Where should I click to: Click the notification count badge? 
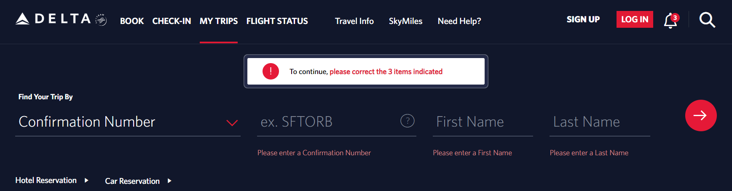tap(675, 18)
